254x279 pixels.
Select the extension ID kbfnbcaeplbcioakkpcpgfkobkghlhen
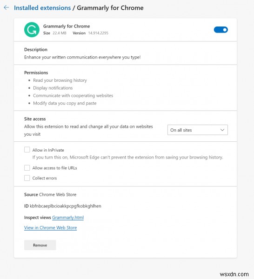(x=65, y=206)
